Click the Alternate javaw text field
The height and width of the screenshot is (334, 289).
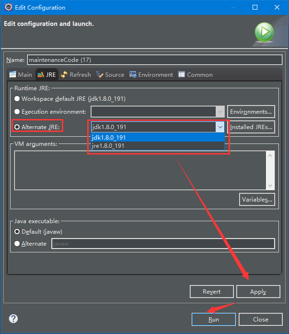click(x=163, y=243)
